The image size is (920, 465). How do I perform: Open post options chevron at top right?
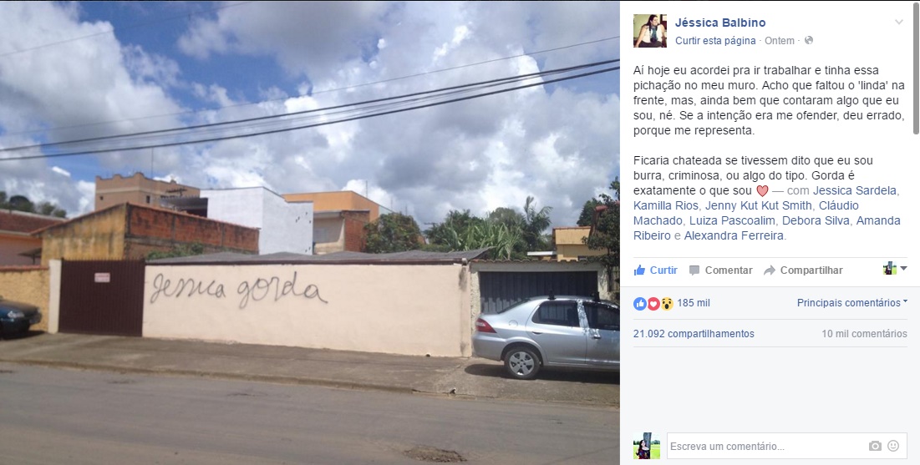point(898,23)
